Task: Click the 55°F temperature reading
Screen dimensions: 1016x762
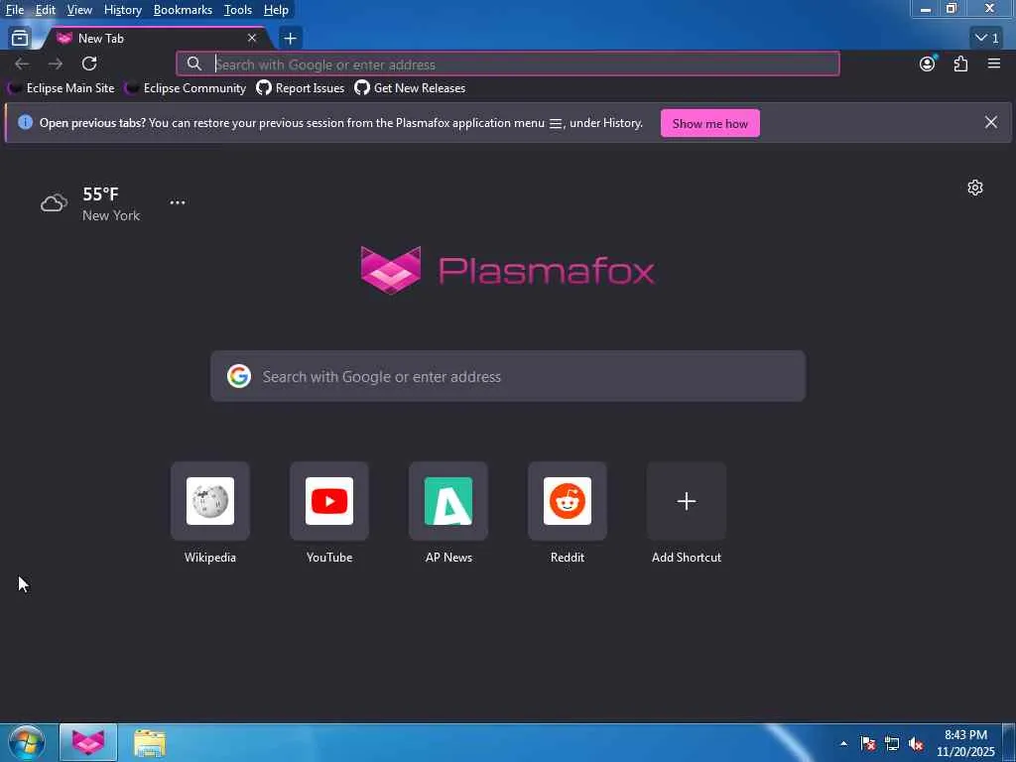Action: (100, 193)
